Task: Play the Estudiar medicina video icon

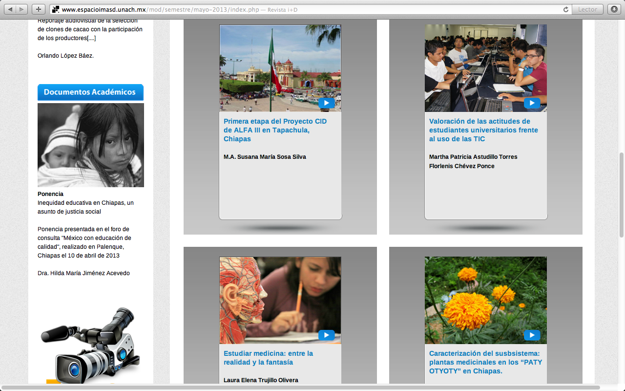Action: [326, 335]
